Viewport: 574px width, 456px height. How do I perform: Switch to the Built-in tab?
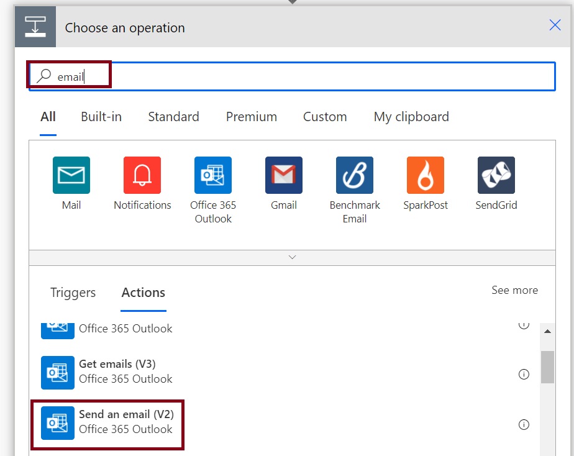(x=101, y=117)
